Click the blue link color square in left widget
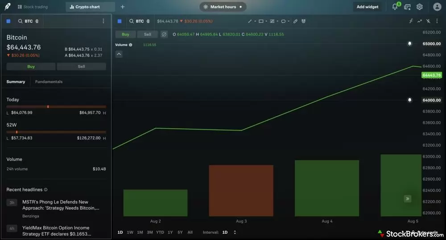Screen dimensions: 446x240 8,21
